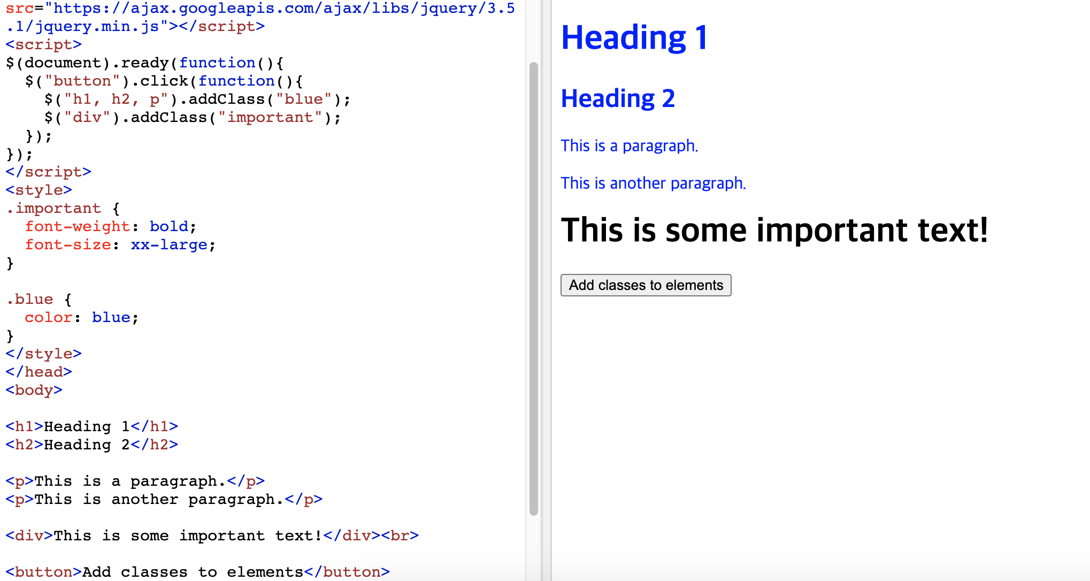
Task: Click the blue "Heading 1" text in preview
Action: pos(634,38)
